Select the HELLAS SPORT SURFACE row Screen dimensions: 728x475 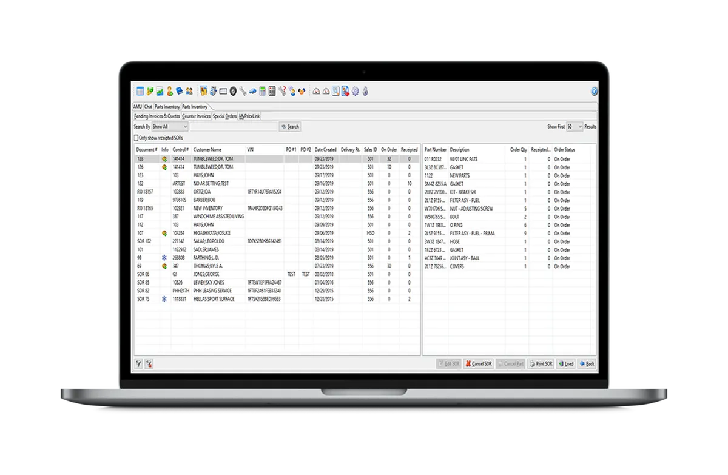(277, 299)
